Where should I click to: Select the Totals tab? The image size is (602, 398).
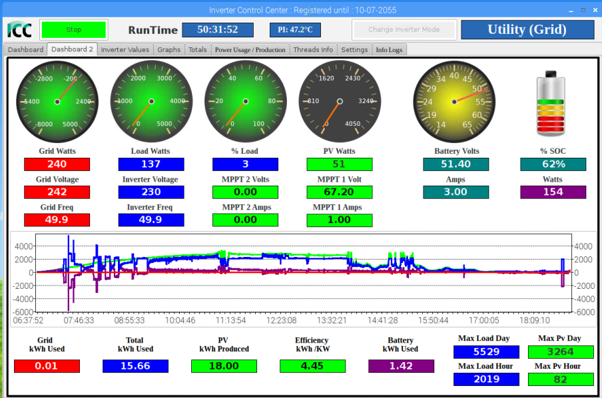click(198, 50)
